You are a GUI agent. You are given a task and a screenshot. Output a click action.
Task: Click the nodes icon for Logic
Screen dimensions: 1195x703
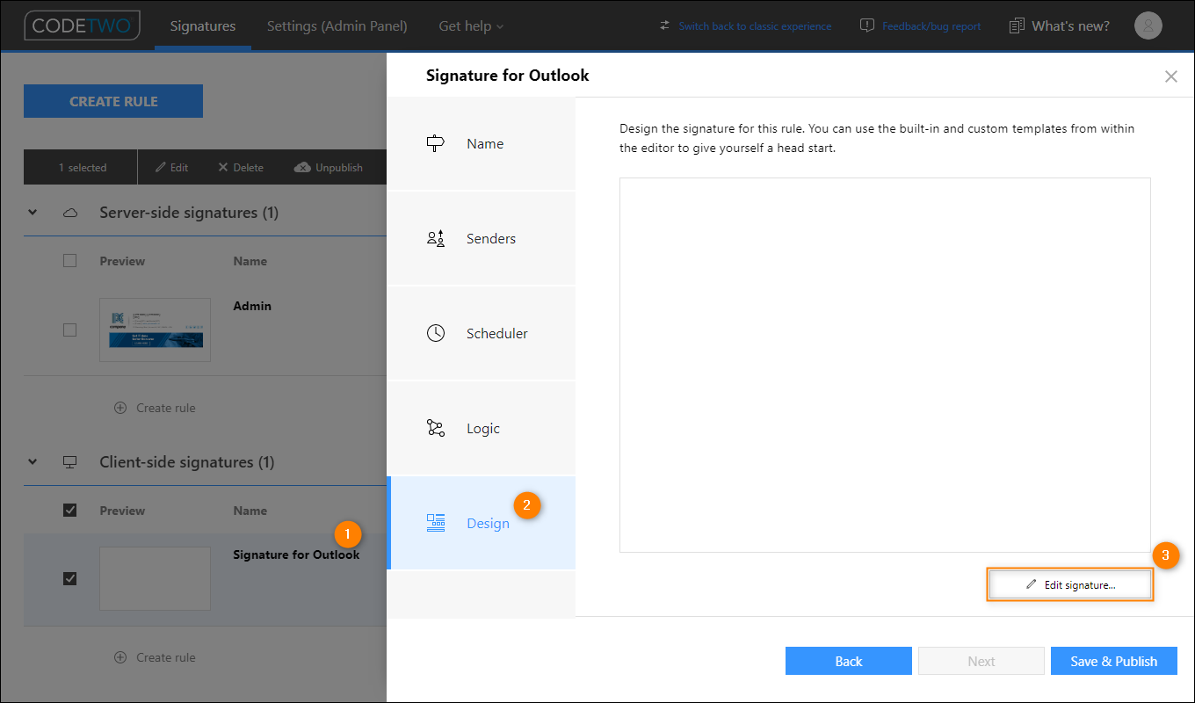coord(436,428)
